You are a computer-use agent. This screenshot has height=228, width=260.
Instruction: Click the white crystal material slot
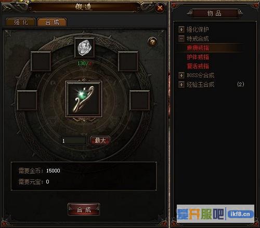84,47
